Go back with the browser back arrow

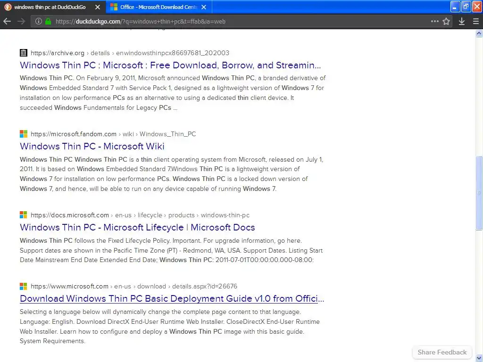[x=7, y=21]
